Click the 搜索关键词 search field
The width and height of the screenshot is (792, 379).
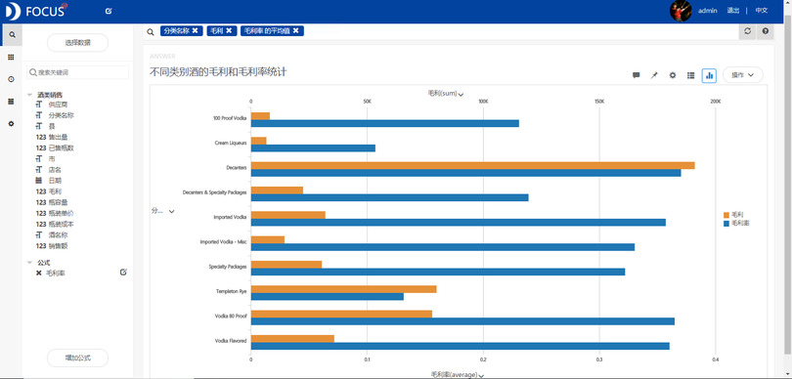[78, 72]
